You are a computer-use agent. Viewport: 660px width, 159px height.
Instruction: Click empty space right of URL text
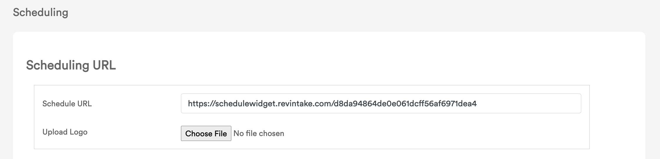[527, 103]
